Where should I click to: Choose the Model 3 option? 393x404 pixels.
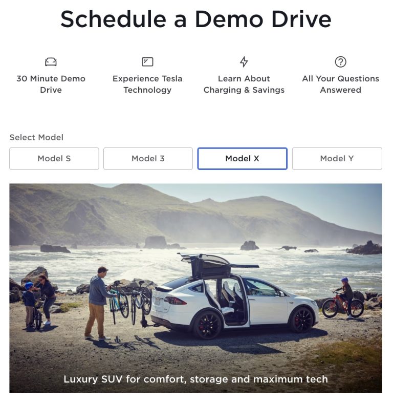tap(148, 159)
